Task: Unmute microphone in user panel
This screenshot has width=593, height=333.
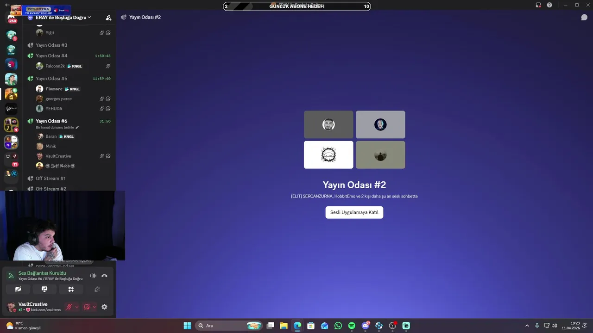Action: coord(69,307)
